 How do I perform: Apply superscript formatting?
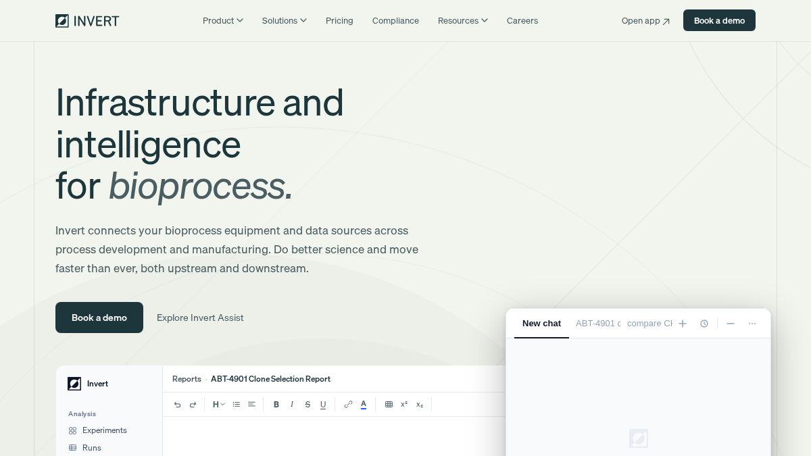pos(404,405)
